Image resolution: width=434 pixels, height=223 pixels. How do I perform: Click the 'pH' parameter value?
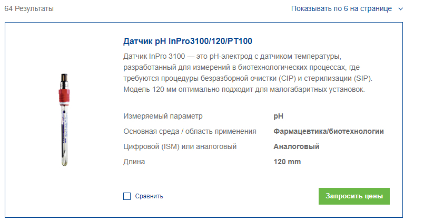(x=278, y=116)
